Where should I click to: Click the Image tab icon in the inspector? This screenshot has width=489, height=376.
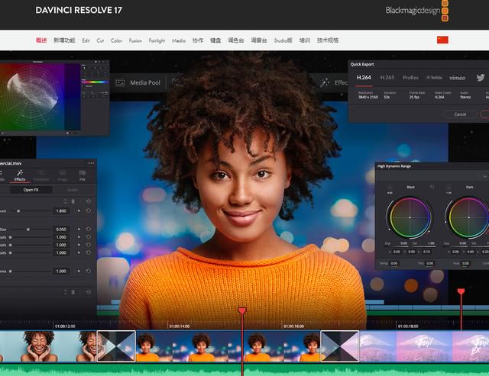point(63,173)
